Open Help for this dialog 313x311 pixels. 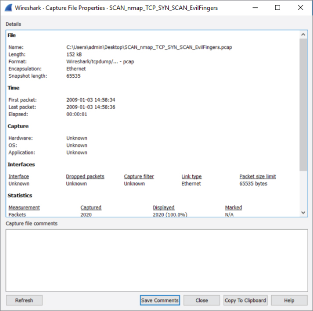pos(289,300)
